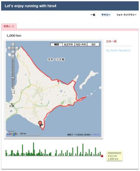This screenshot has width=140, height=171.
Task: Open the サマリー summary page
Action: point(106,15)
